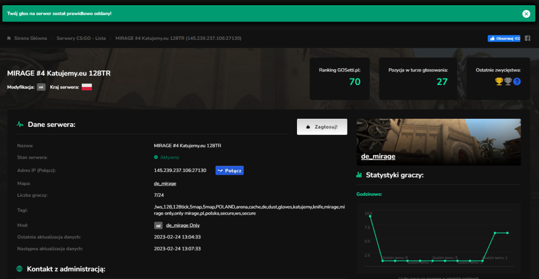Click the next update time 2023-02-24 13:07:33
The image size is (539, 279).
pos(177,248)
